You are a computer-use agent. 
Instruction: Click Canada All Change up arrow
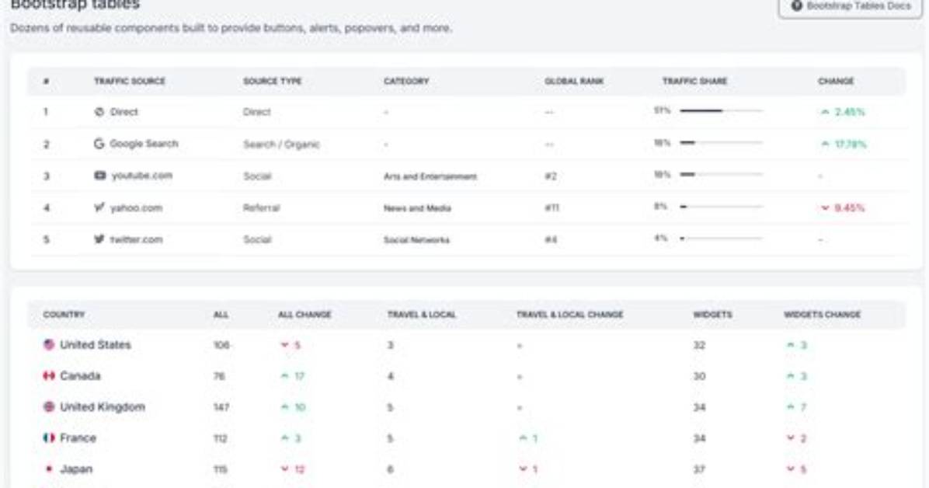coord(284,376)
